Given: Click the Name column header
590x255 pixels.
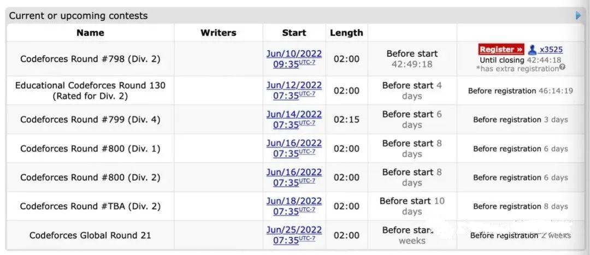Looking at the screenshot, I should pos(90,33).
